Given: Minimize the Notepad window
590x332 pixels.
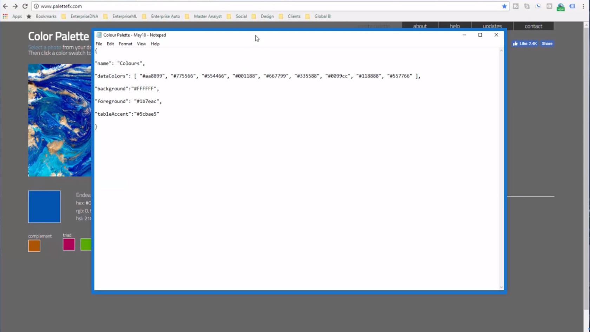Looking at the screenshot, I should (x=464, y=35).
